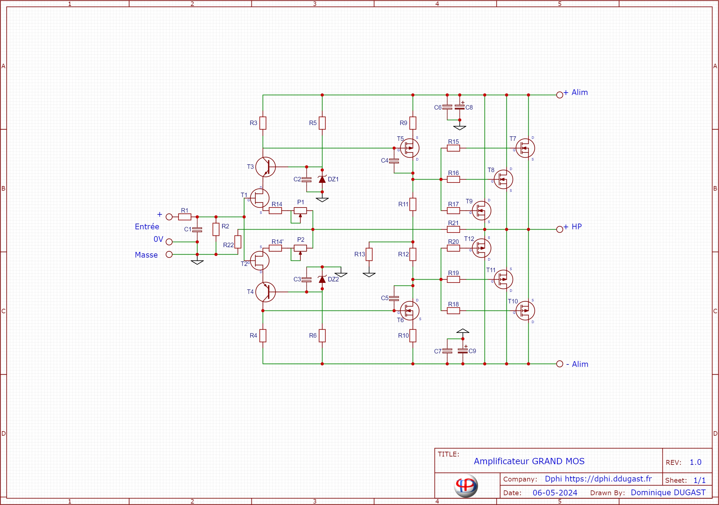Screen dimensions: 719x505
Task: Click the Masse input terminal circle
Action: [x=169, y=254]
